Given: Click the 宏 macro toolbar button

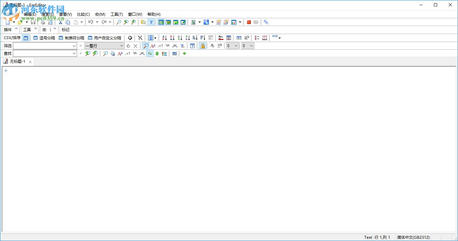Looking at the screenshot, I should click(44, 29).
